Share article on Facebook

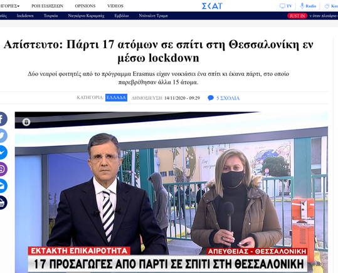pyautogui.click(x=3, y=118)
